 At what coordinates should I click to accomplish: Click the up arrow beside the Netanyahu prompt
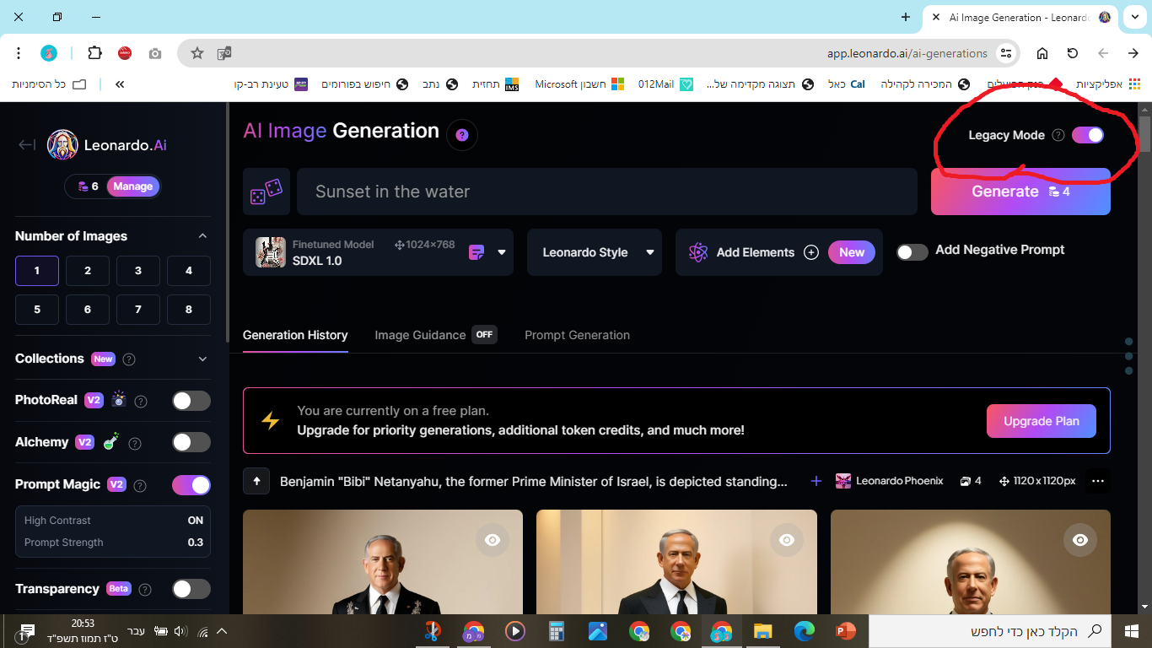[x=256, y=481]
